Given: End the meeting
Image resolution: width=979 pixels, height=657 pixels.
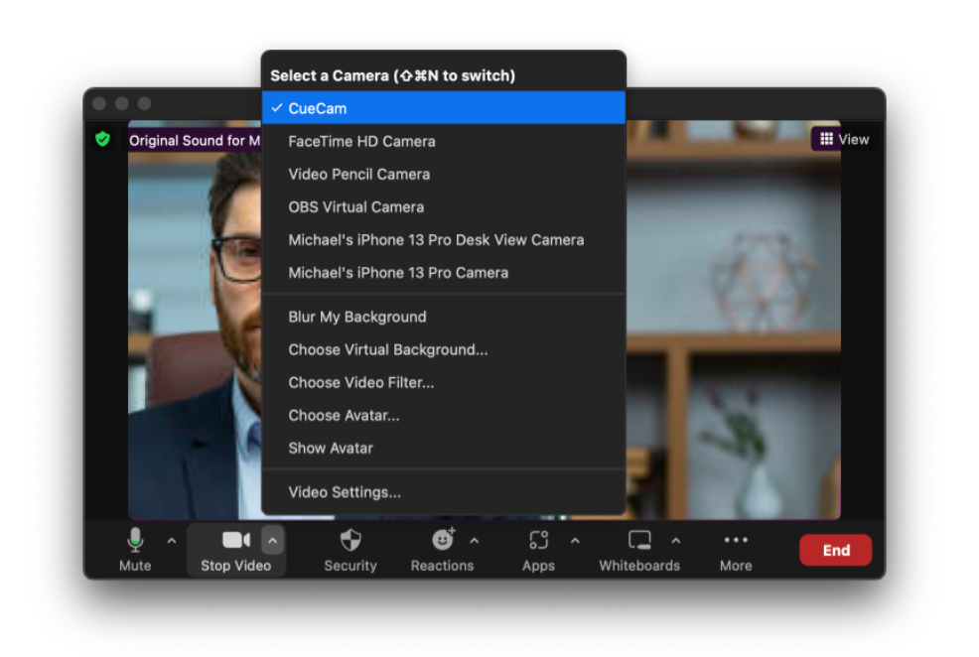Looking at the screenshot, I should click(835, 550).
